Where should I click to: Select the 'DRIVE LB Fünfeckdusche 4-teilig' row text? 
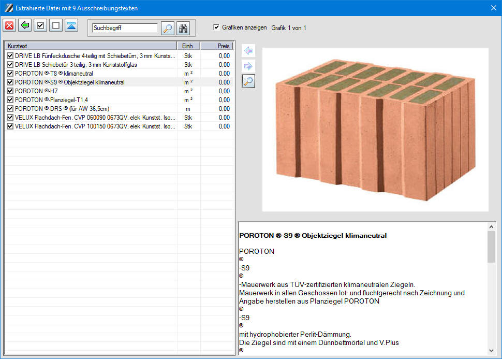(95, 56)
